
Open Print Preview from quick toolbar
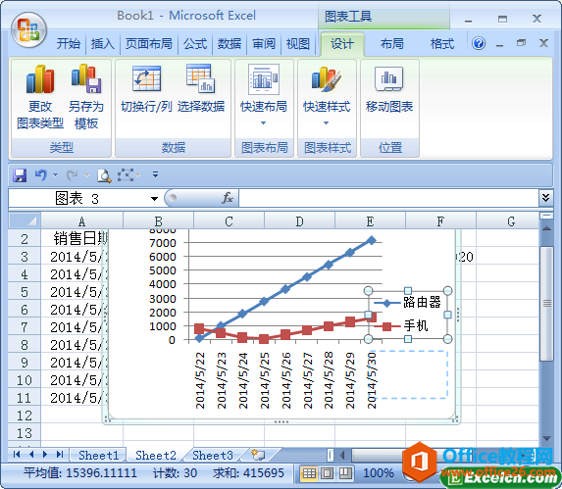pyautogui.click(x=104, y=175)
